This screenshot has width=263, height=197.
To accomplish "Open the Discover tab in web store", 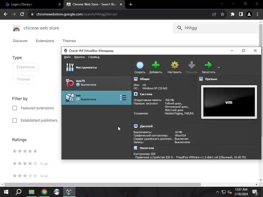I will 20,41.
